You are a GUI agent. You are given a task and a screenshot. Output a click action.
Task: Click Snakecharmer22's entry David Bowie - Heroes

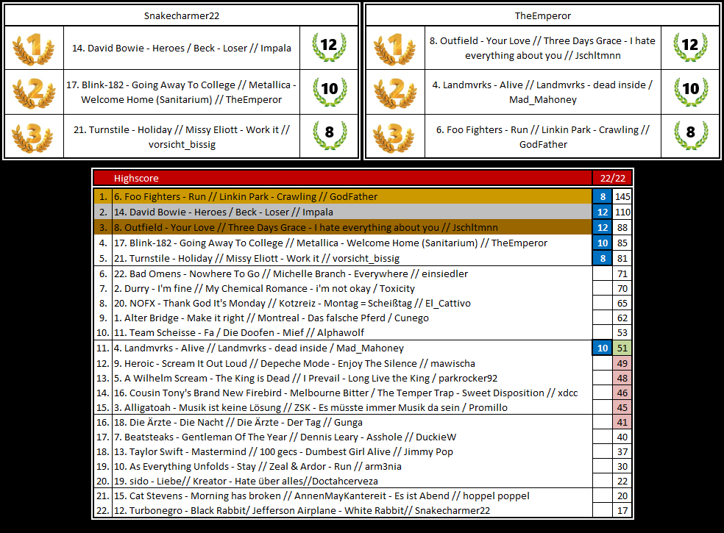tap(182, 48)
